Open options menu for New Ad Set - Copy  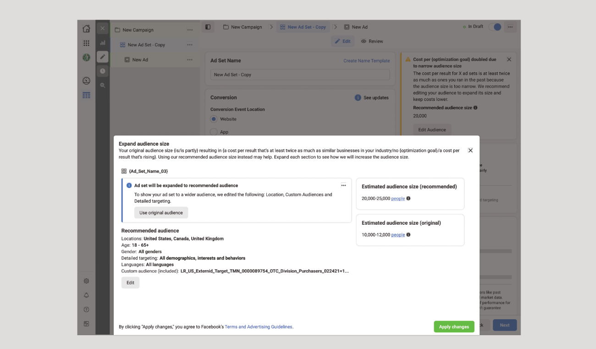point(190,45)
